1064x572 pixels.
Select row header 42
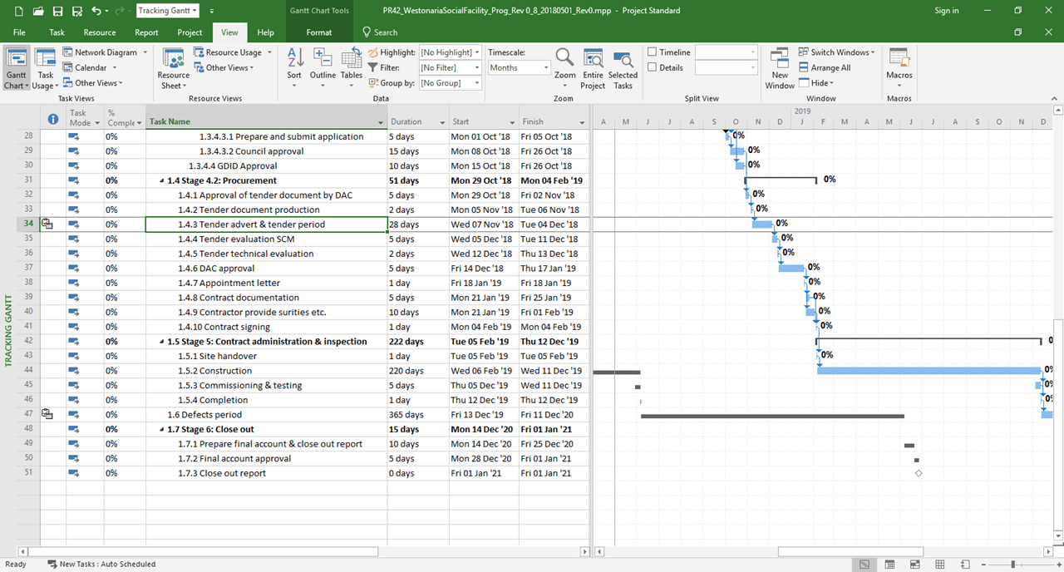pos(28,342)
